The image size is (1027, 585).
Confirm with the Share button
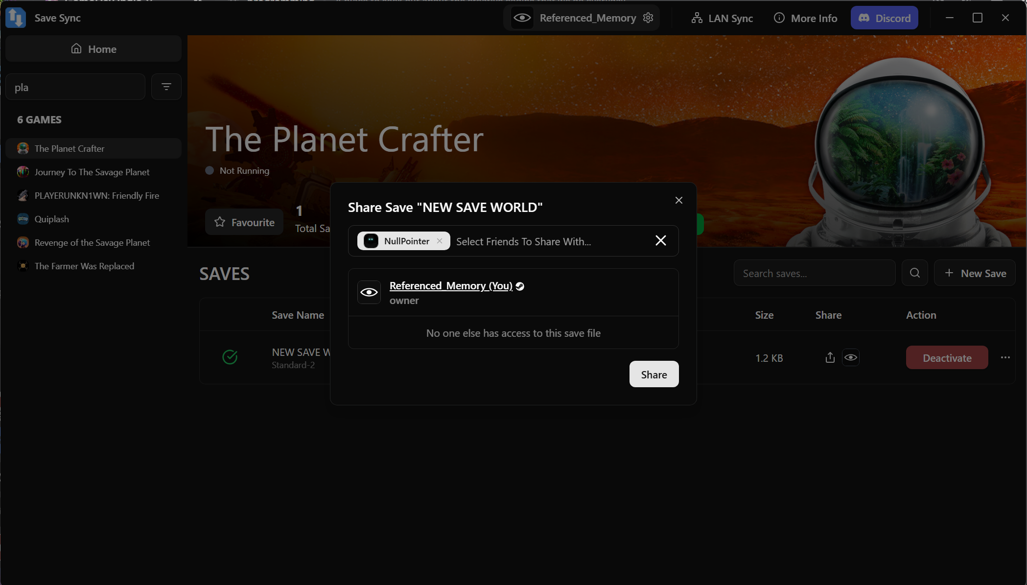tap(654, 374)
